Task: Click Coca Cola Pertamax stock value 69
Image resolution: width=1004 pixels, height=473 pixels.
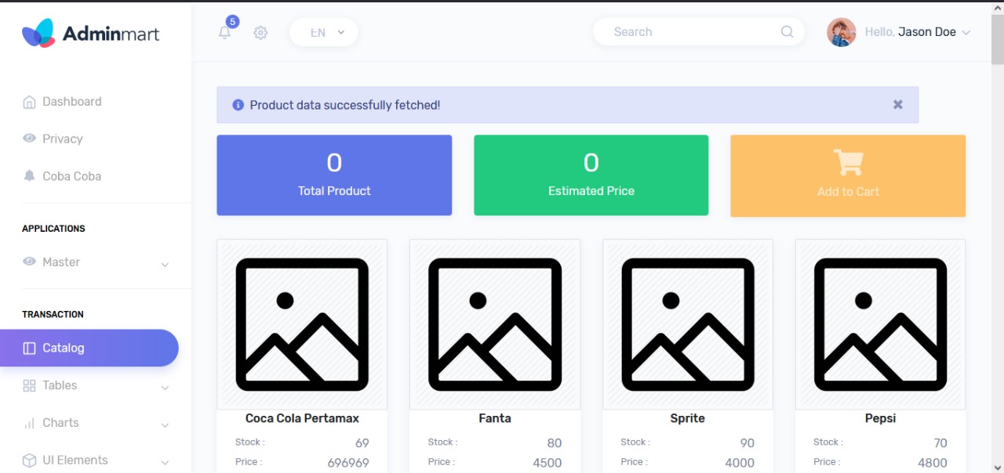Action: point(362,443)
